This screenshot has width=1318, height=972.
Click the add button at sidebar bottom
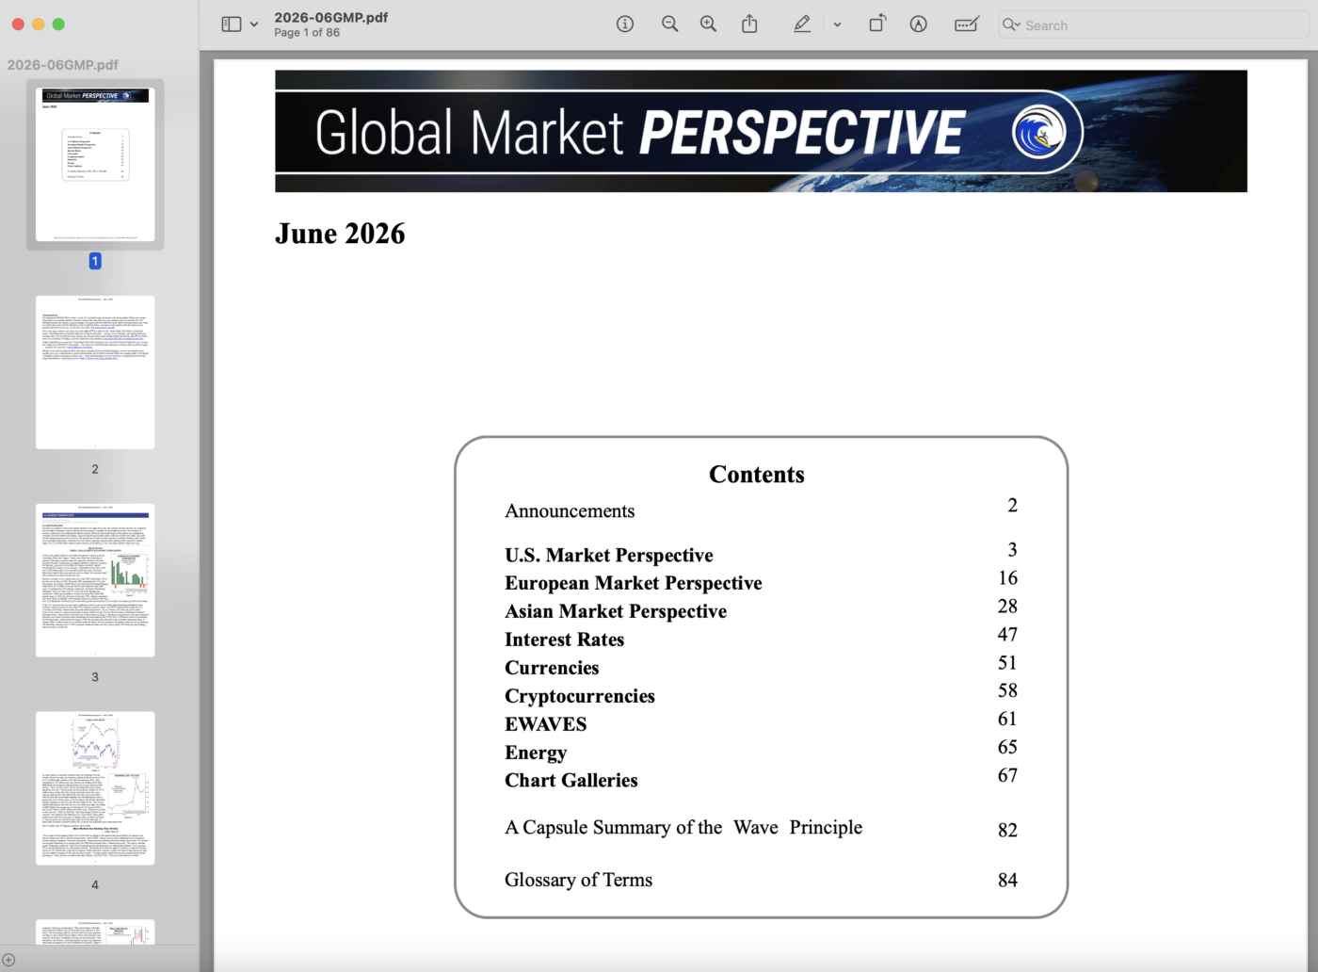[8, 961]
